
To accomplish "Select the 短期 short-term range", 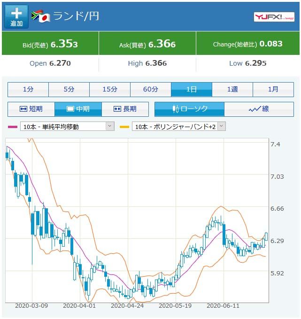I will pyautogui.click(x=31, y=109).
